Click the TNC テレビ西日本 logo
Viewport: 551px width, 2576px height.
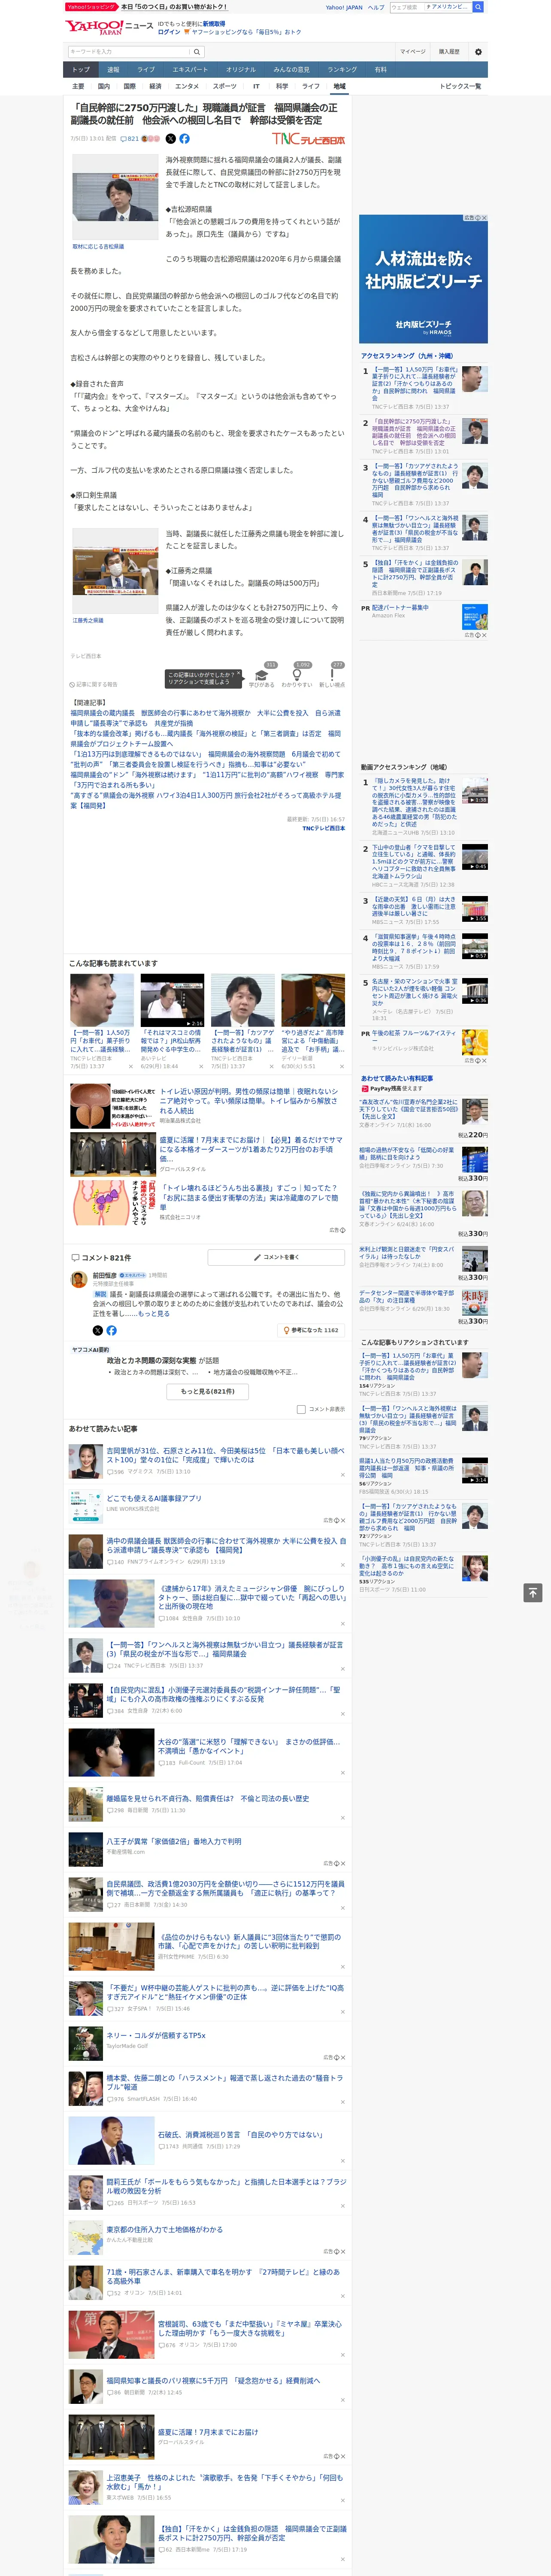point(308,139)
